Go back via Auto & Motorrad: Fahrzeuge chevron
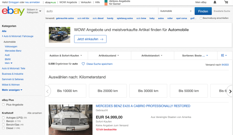This screenshot has height=135, width=233. tap(2, 36)
